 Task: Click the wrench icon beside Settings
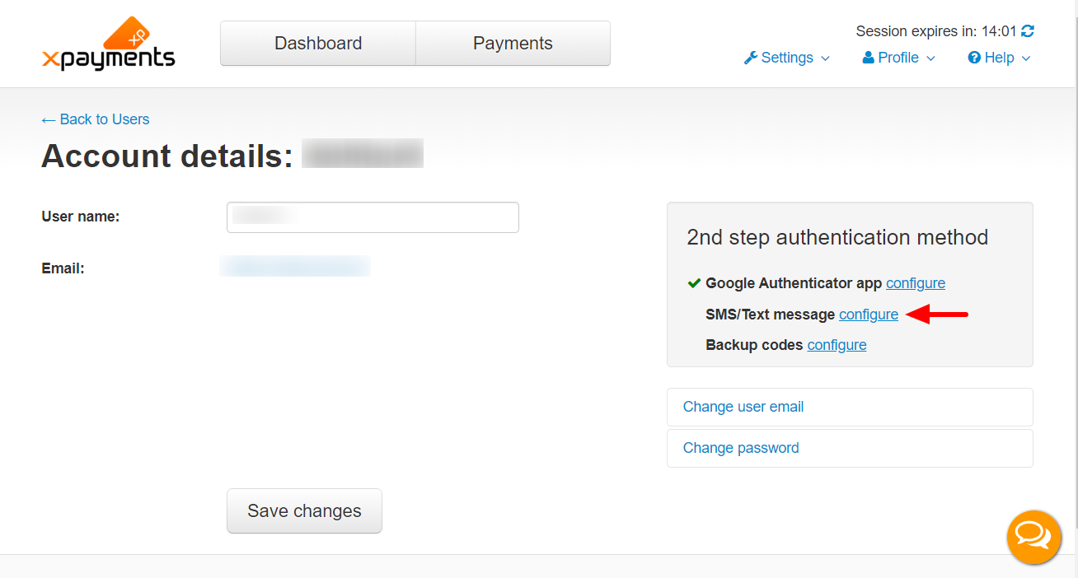(750, 58)
